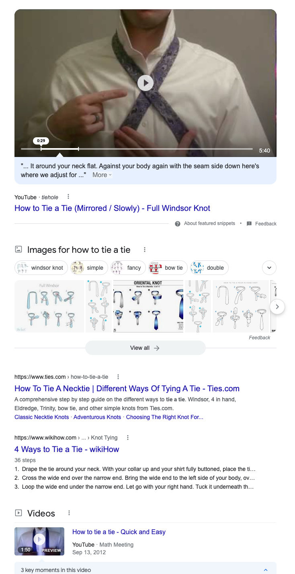The height and width of the screenshot is (574, 295).
Task: Select the bow tie image filter chip
Action: (167, 268)
